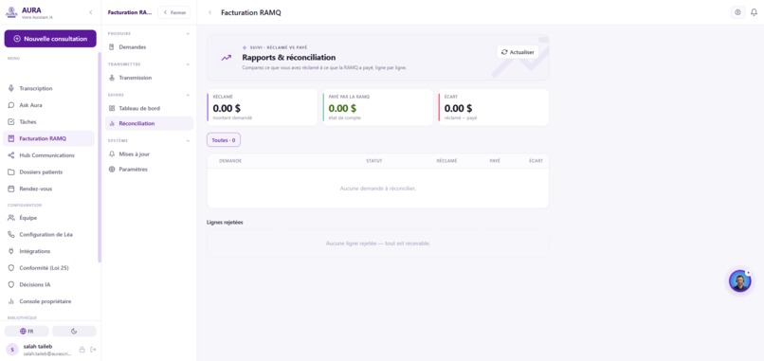
Task: Click the Tableau de bord grid icon
Action: (x=112, y=108)
